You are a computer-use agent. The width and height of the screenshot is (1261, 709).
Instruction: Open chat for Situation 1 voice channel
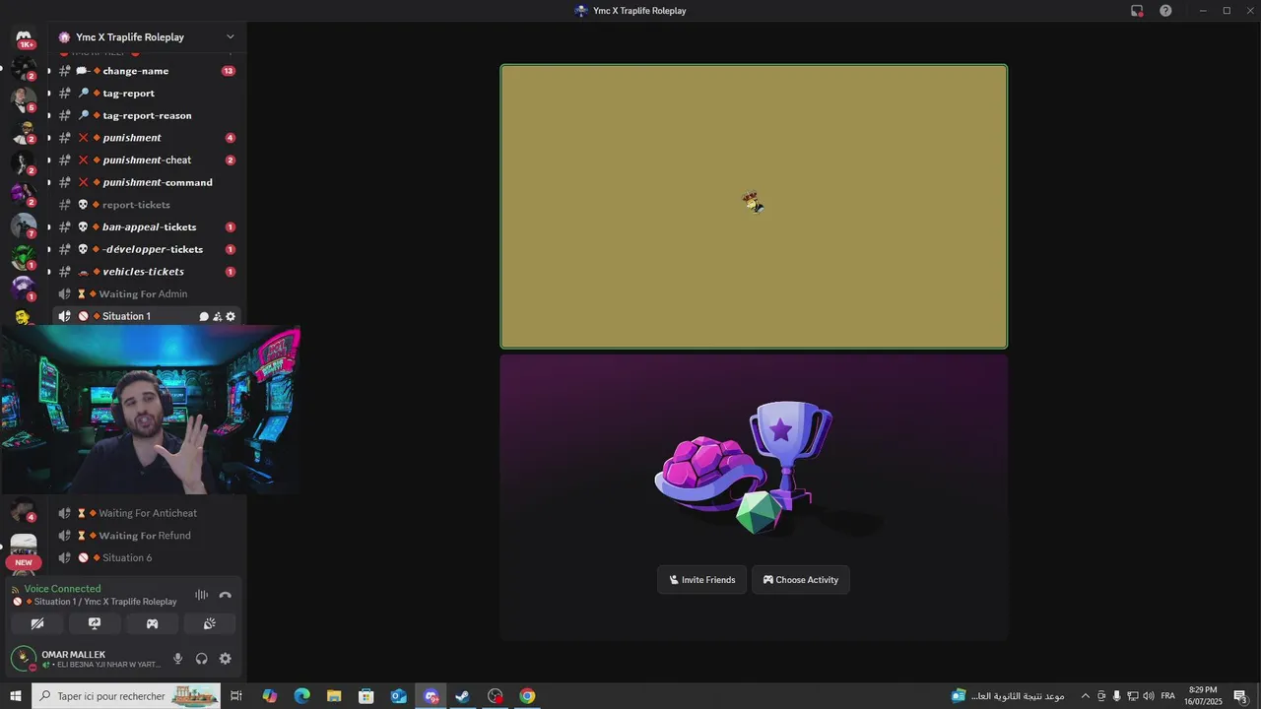point(204,316)
